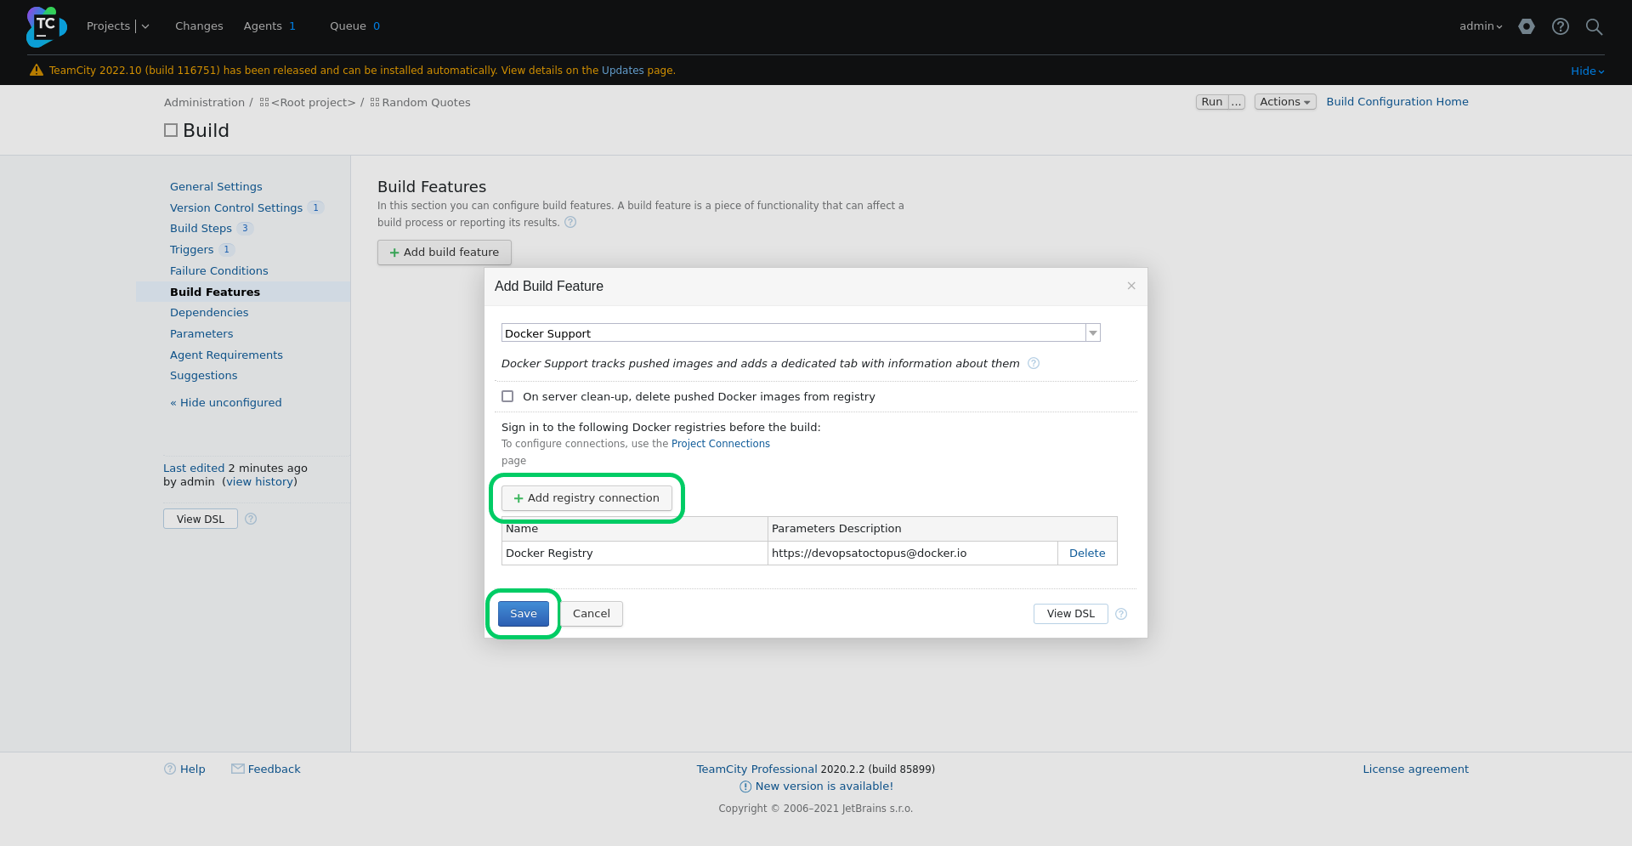The height and width of the screenshot is (846, 1632).
Task: Click the Random Quotes project icon in breadcrumb
Action: click(x=375, y=102)
